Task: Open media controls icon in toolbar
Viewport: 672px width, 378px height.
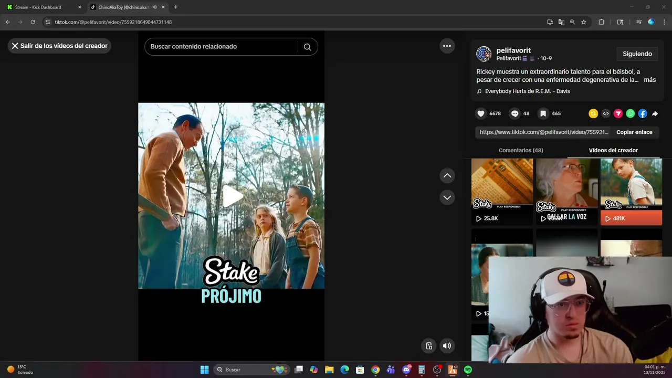Action: (639, 22)
